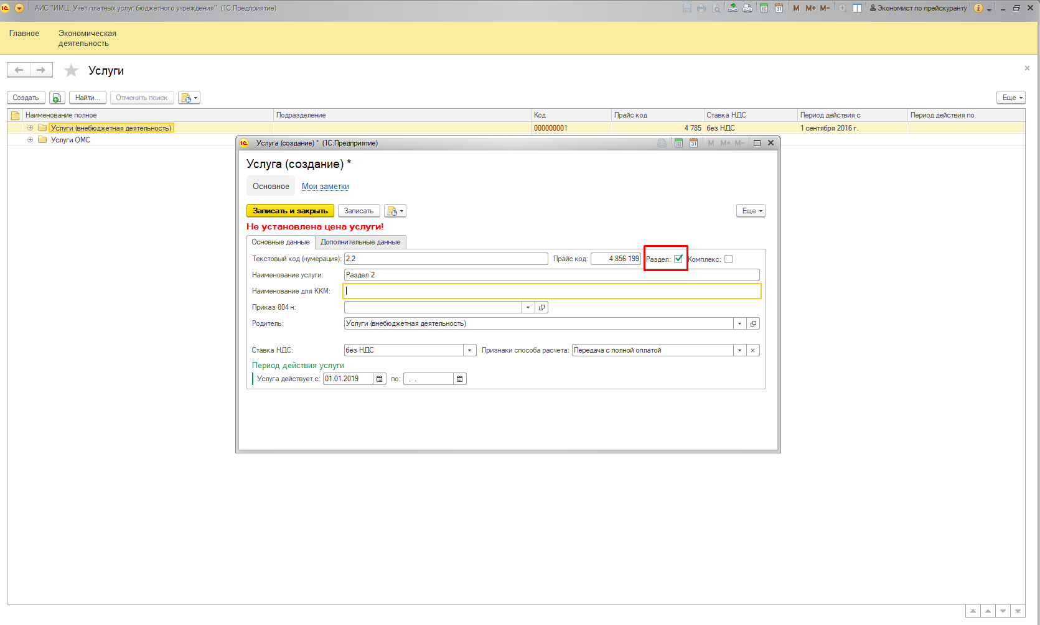The width and height of the screenshot is (1040, 625).
Task: Click the open-form icon next to the Родитель field
Action: [x=753, y=323]
